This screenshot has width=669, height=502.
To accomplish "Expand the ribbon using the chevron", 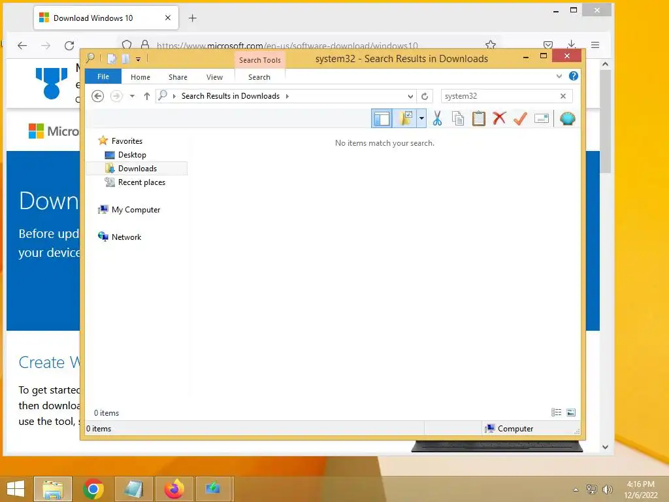I will [x=559, y=76].
